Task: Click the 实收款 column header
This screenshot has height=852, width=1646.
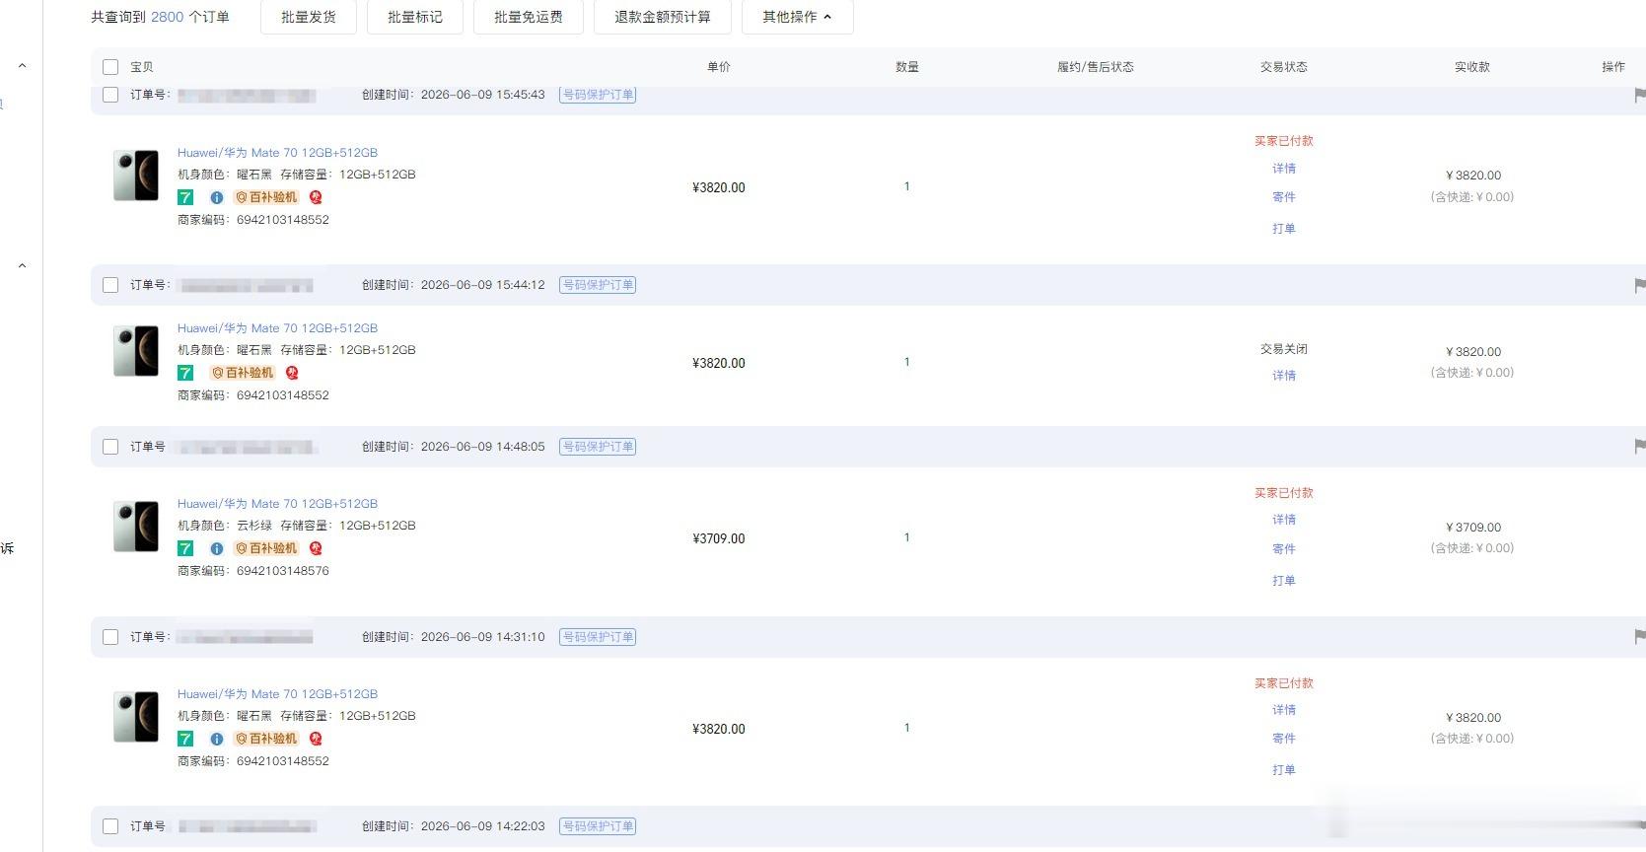Action: pyautogui.click(x=1472, y=67)
